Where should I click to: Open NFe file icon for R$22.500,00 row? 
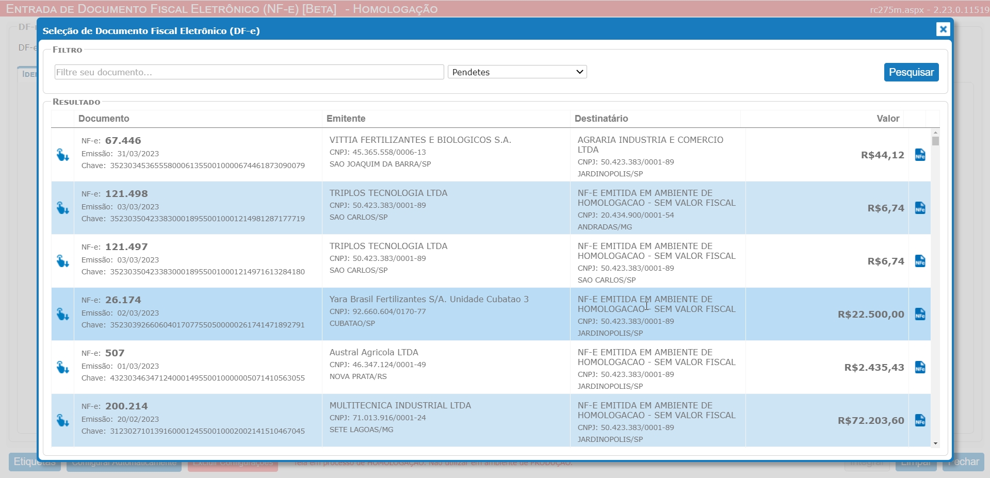[920, 314]
